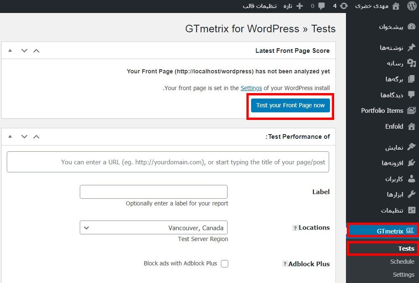Click the tools wrench icon
Screen dimensions: 419x283
pos(411,194)
